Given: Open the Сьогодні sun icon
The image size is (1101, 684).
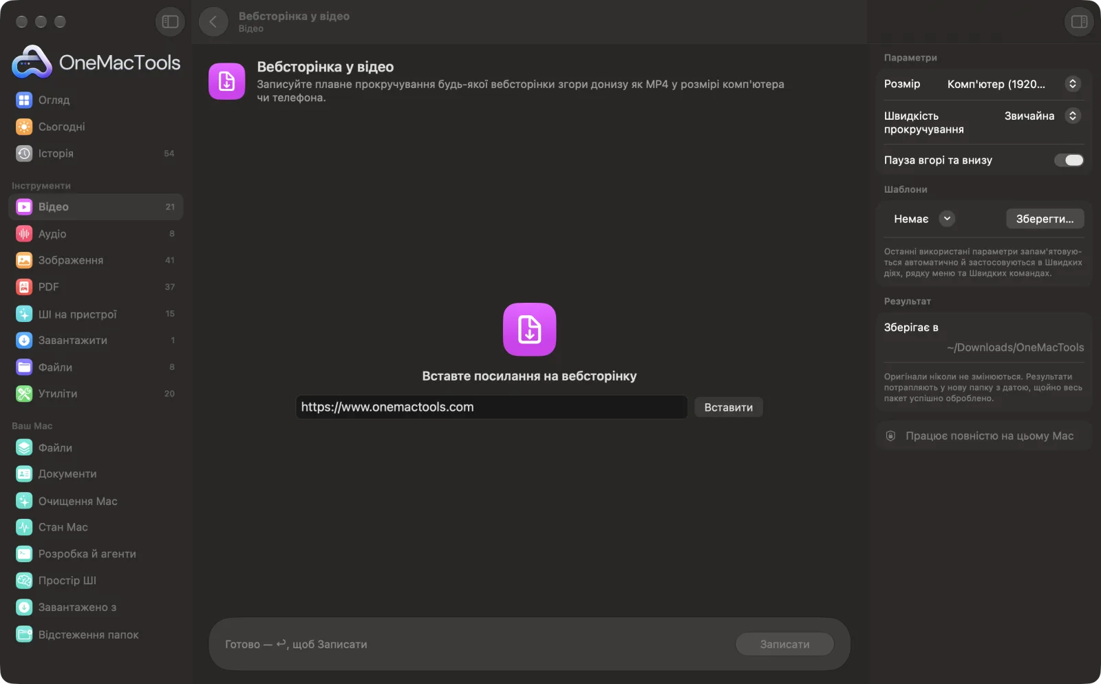Looking at the screenshot, I should pyautogui.click(x=24, y=127).
